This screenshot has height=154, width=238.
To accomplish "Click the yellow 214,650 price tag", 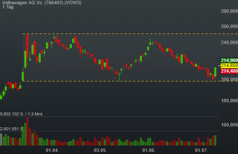I will pyautogui.click(x=229, y=65).
